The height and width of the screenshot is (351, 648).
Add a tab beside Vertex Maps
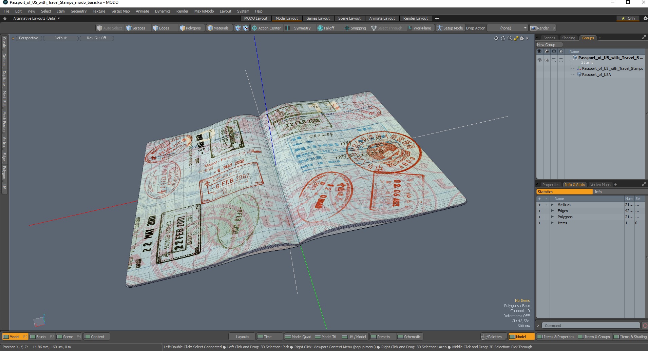(615, 185)
